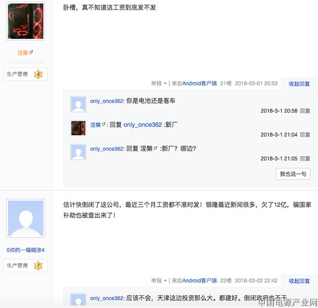Open 0帅的一塌糊涂4 username link
This screenshot has width=318, height=308.
[x=25, y=250]
